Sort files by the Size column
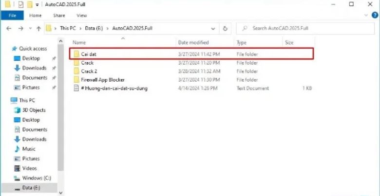 (289, 43)
